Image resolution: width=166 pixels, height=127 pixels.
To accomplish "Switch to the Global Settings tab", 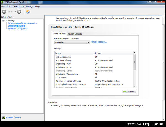I will point(59,34).
